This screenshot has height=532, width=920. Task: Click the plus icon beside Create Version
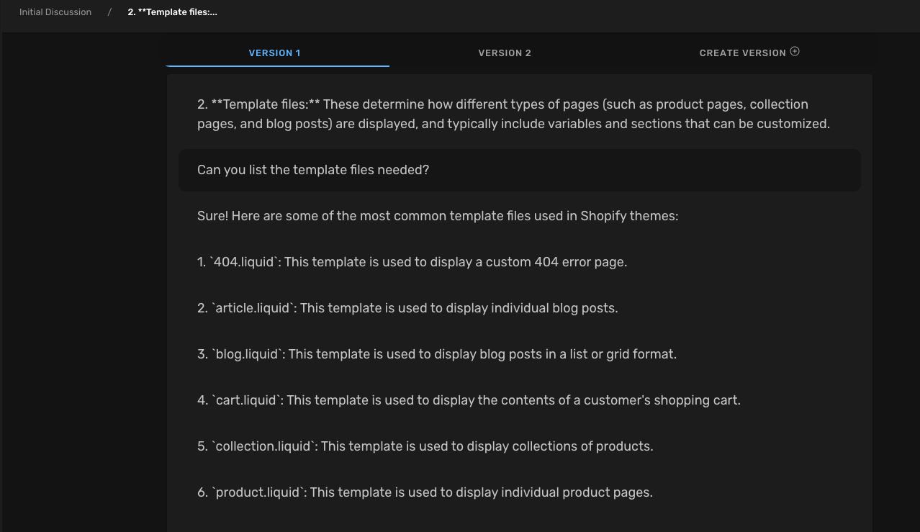795,51
